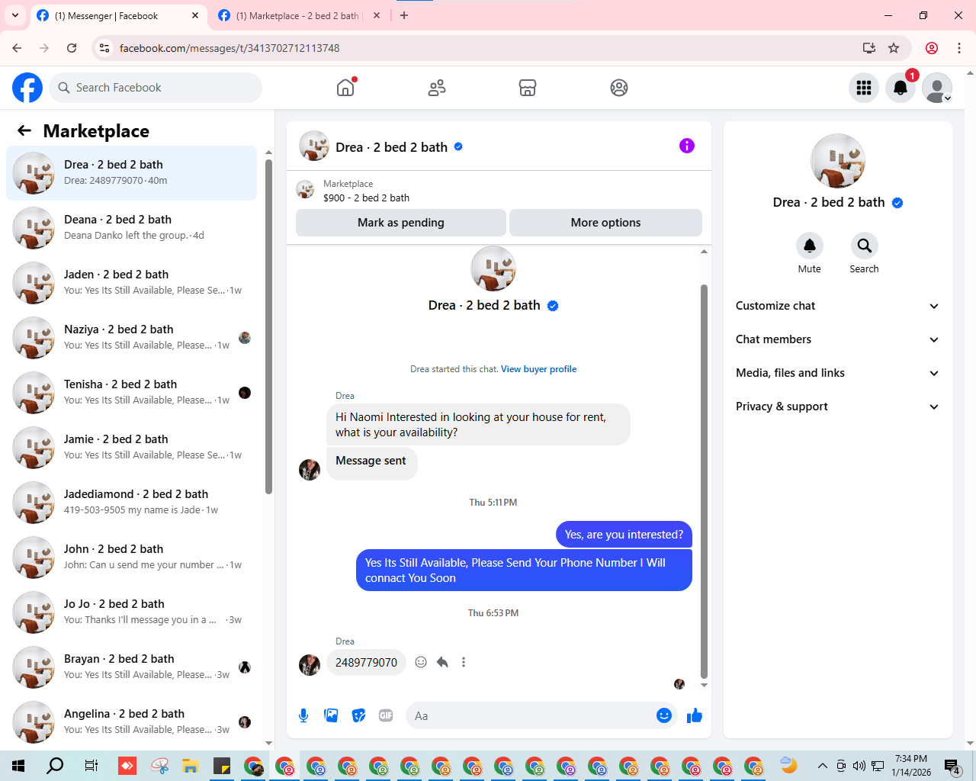Click the More options button
Screen dimensions: 976x781
click(x=605, y=223)
